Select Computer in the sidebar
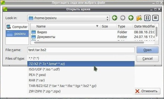The height and width of the screenshot is (99, 164). pos(17,27)
